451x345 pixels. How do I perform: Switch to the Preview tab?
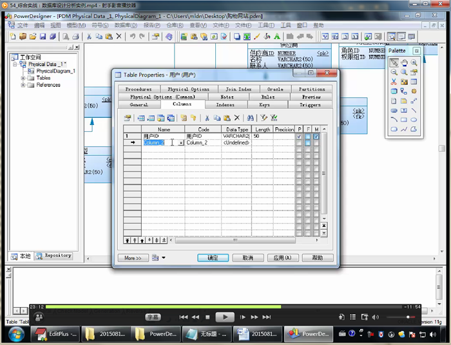pos(311,97)
